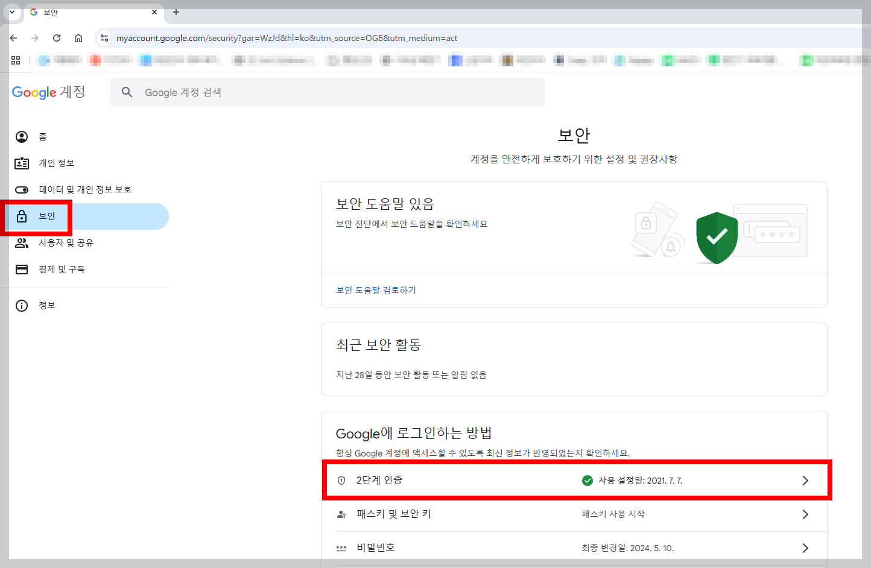The image size is (871, 568).
Task: Click the search magnifier icon
Action: click(x=127, y=92)
